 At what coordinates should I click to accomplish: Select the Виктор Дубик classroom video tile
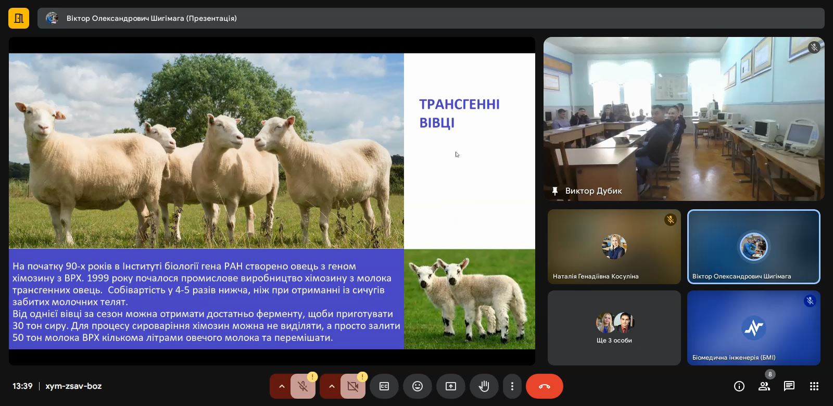click(x=684, y=119)
